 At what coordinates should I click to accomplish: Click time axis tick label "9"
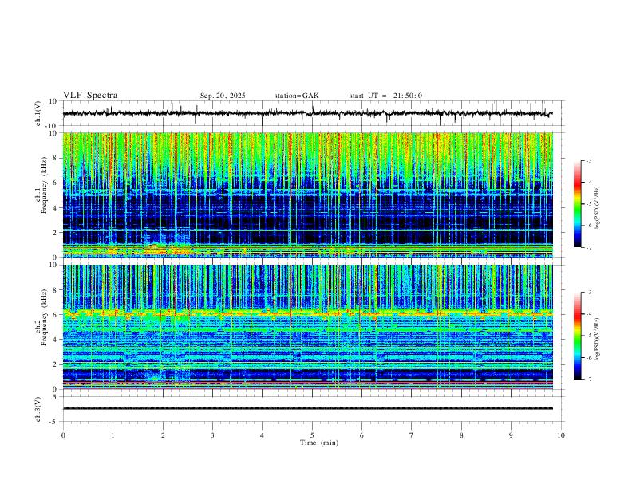tap(511, 435)
